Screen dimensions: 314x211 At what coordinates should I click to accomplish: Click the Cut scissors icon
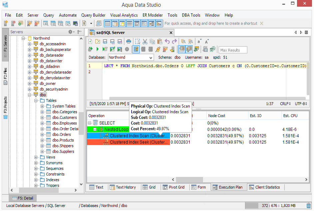145,42
